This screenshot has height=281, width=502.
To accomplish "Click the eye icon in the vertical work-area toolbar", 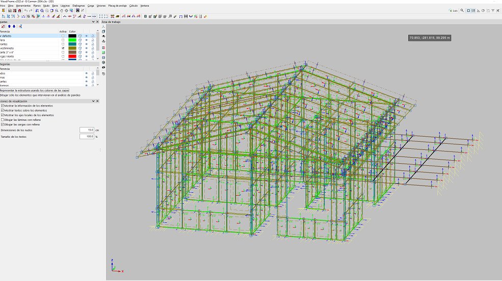I will click(103, 67).
